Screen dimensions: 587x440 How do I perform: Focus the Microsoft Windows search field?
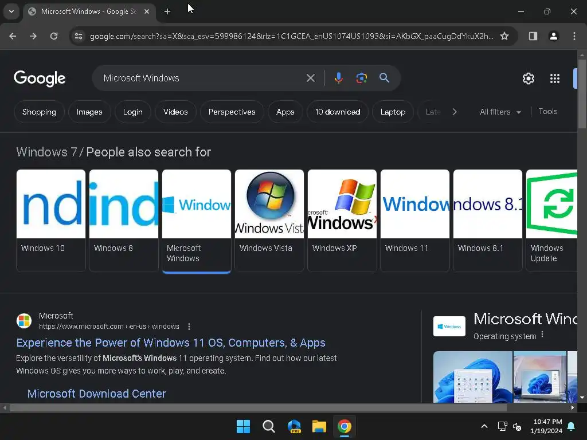coord(202,78)
